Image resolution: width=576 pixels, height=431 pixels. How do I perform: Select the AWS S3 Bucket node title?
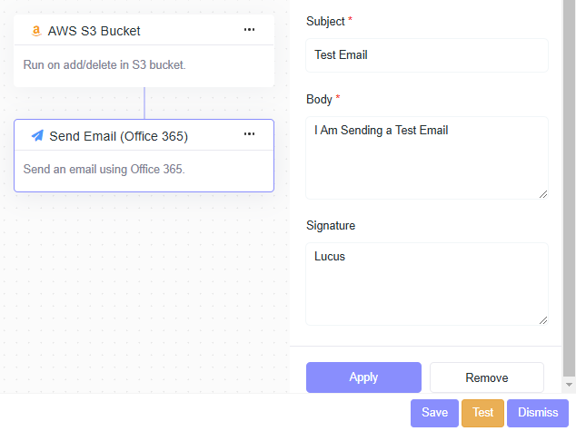click(x=94, y=31)
